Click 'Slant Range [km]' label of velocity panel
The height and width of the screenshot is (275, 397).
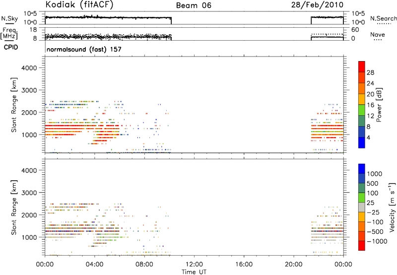pyautogui.click(x=14, y=207)
